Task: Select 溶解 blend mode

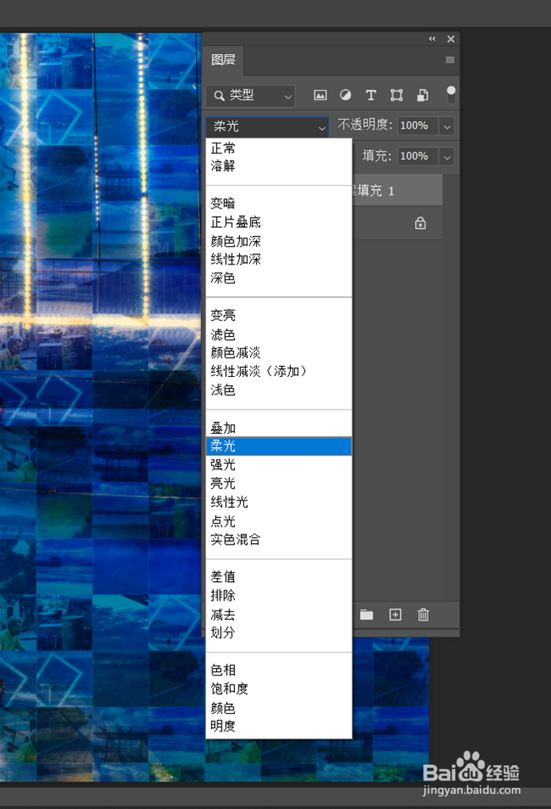Action: 279,166
